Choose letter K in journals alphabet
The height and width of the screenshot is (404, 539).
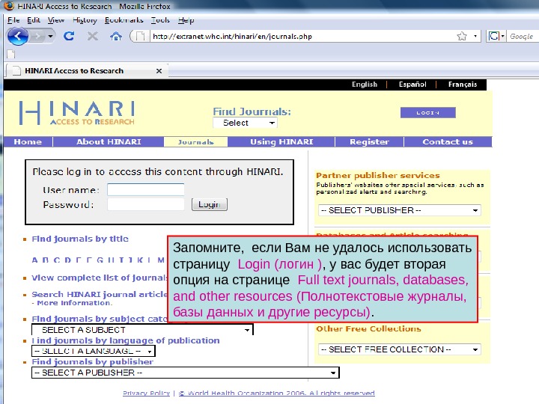point(140,260)
